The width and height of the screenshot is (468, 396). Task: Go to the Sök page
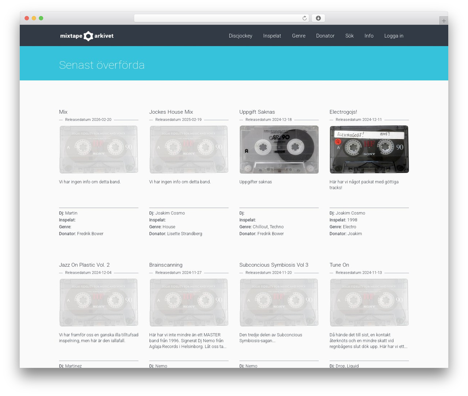pos(350,36)
